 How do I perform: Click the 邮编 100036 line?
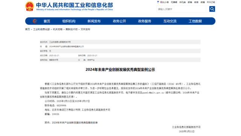click(52, 114)
